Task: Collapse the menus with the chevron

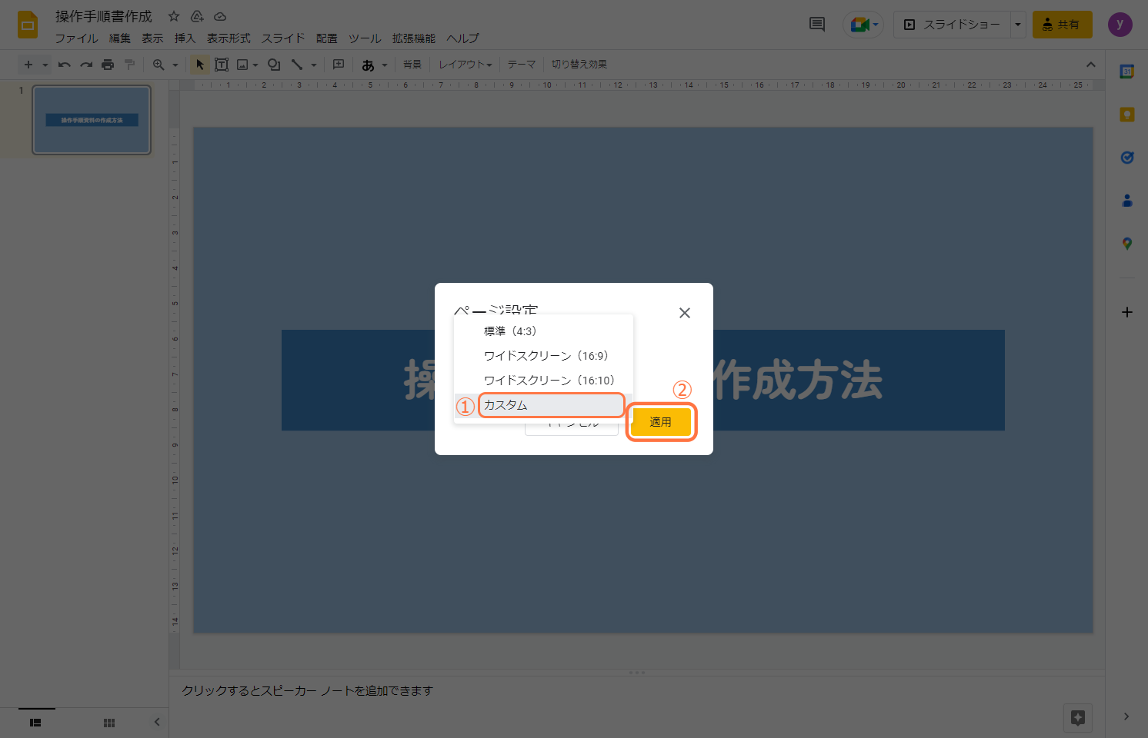Action: pos(1090,65)
